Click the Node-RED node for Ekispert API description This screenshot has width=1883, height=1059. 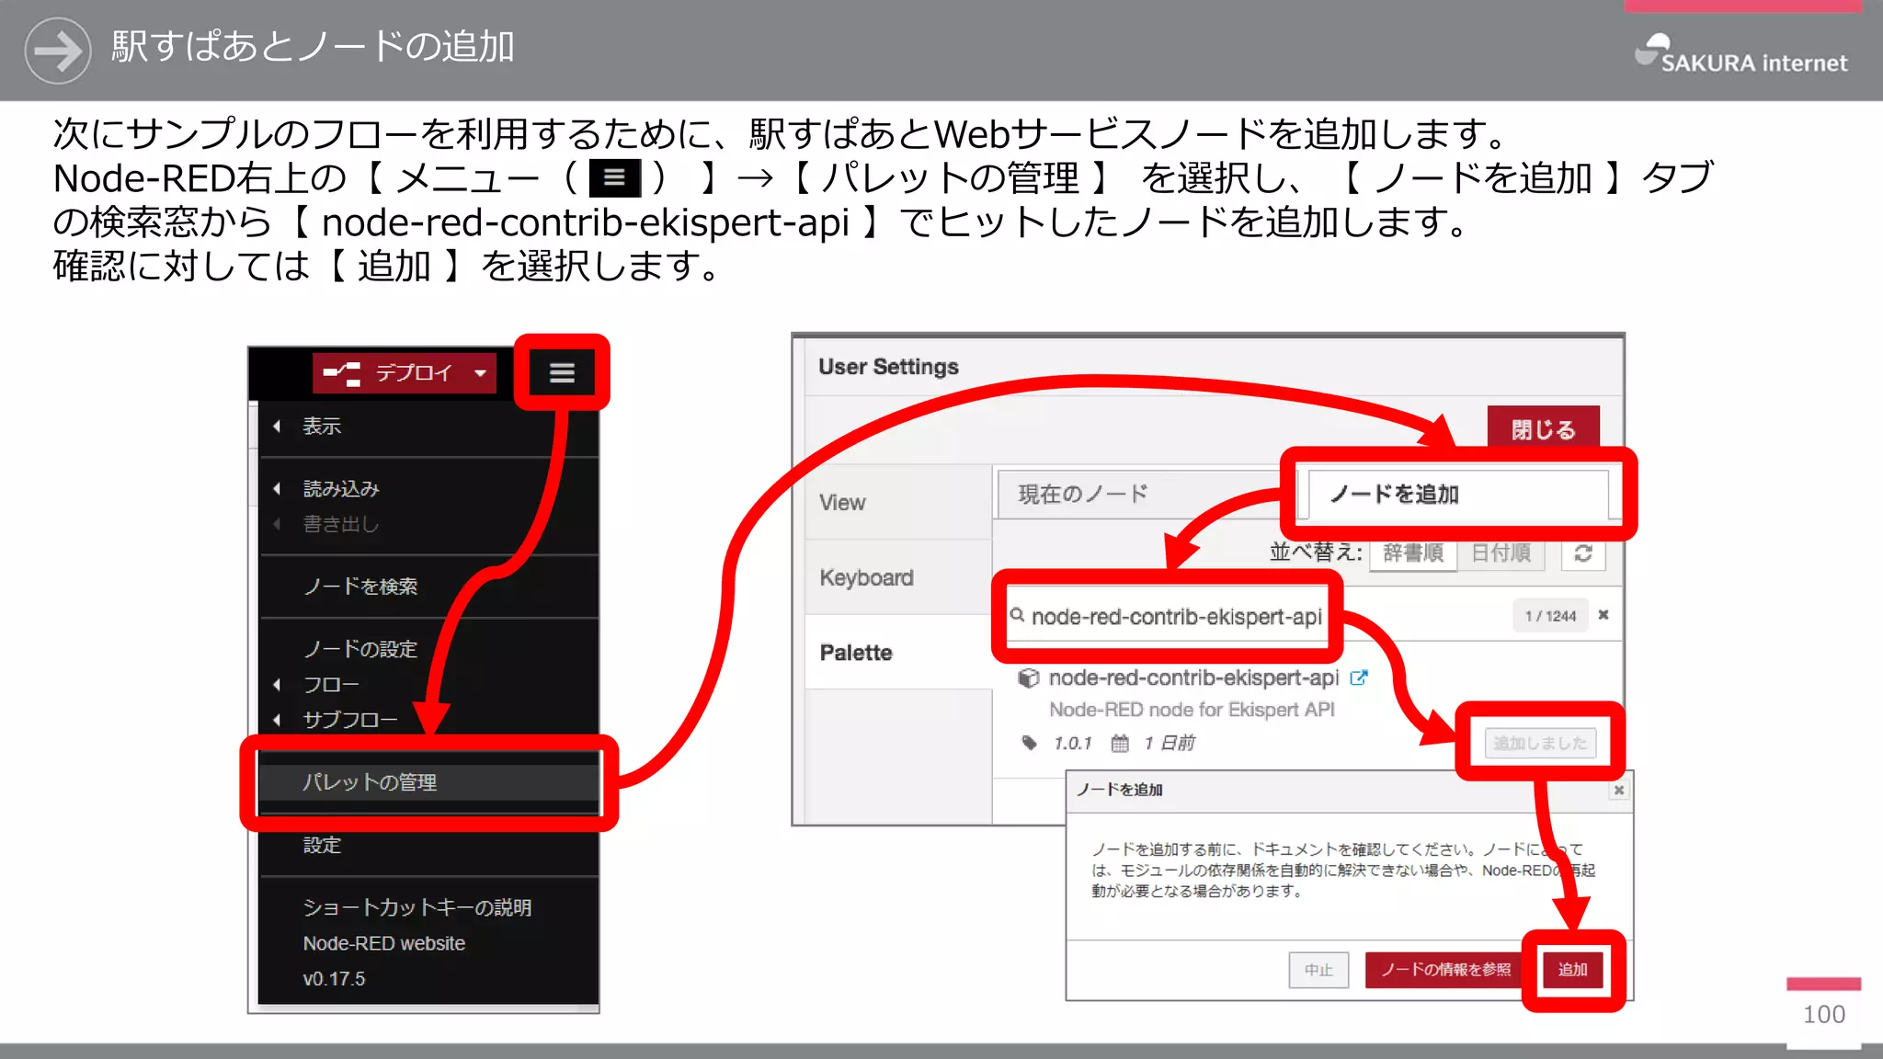click(1192, 710)
